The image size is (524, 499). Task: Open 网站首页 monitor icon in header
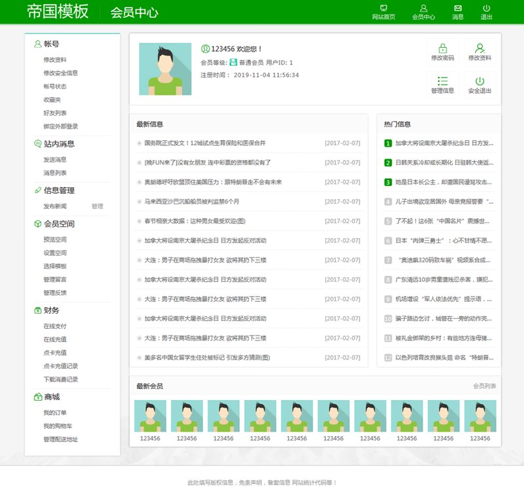(383, 8)
